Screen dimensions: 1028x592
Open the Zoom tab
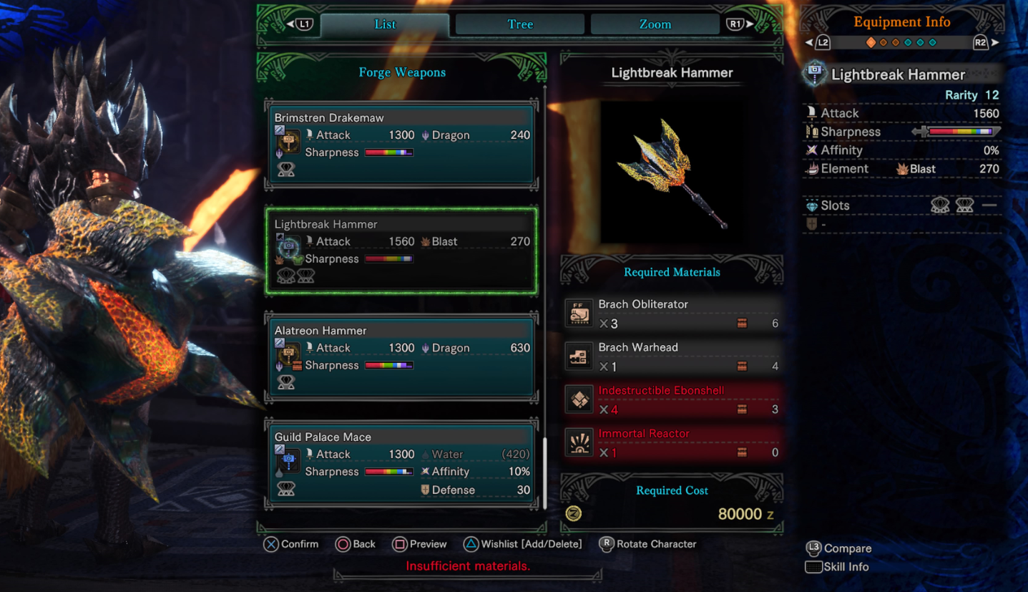(655, 24)
